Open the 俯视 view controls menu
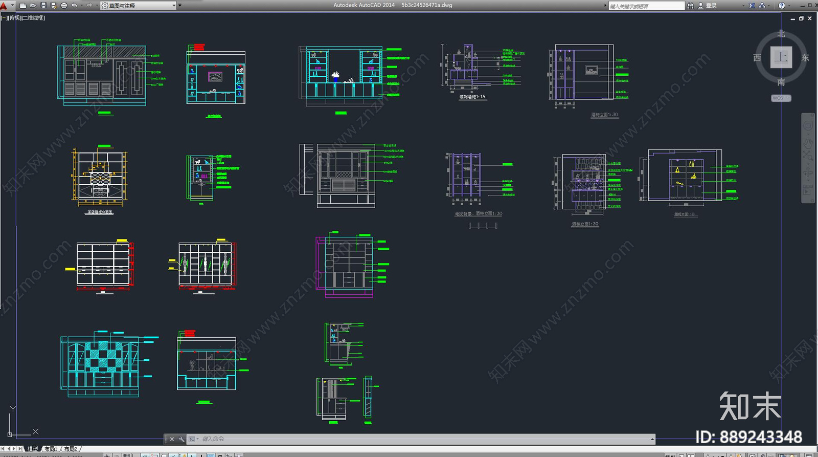 coord(15,18)
